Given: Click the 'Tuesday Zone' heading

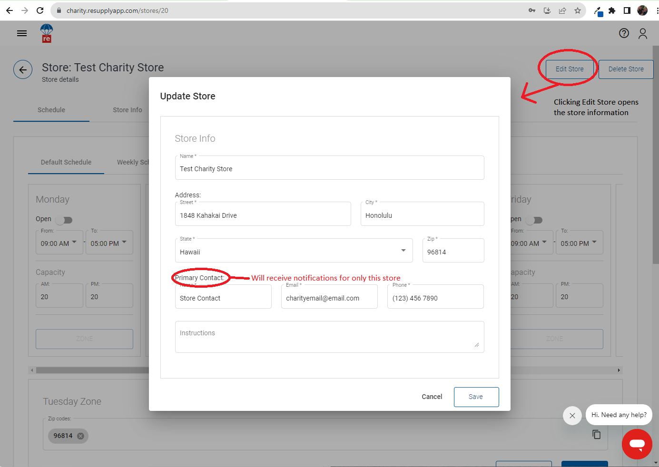Looking at the screenshot, I should [72, 401].
